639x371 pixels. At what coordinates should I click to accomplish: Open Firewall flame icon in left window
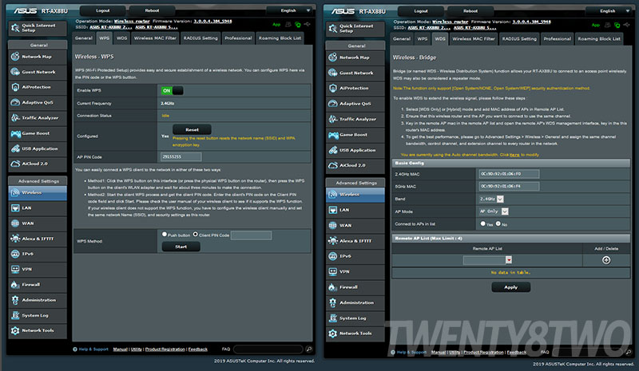click(15, 284)
